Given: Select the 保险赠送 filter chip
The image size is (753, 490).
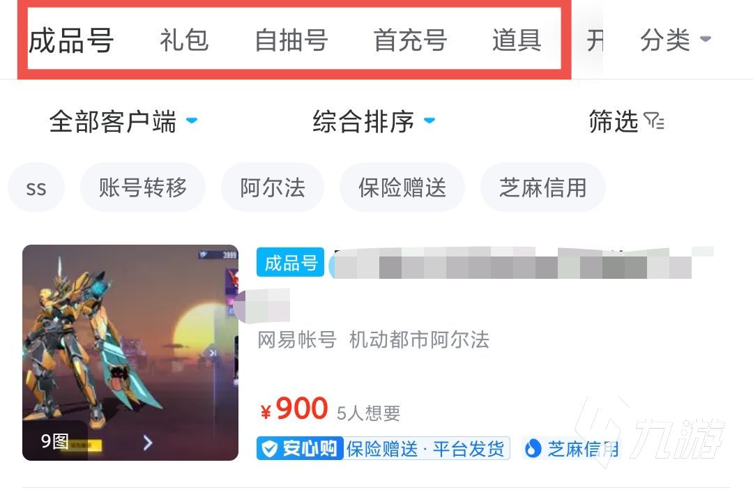Looking at the screenshot, I should coord(402,187).
